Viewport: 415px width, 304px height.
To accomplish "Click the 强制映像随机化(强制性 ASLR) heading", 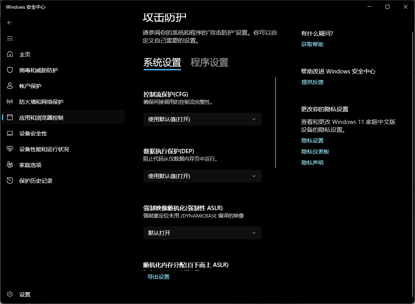I will 183,208.
